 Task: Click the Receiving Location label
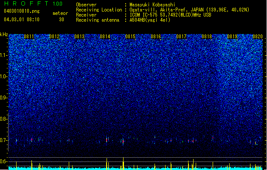[99, 10]
